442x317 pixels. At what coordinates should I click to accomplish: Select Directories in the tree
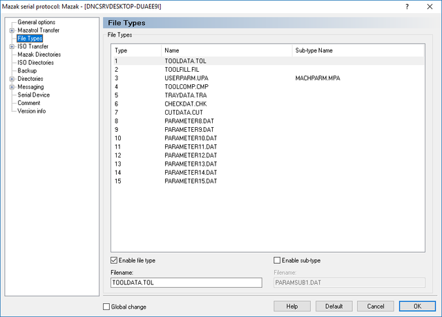30,79
